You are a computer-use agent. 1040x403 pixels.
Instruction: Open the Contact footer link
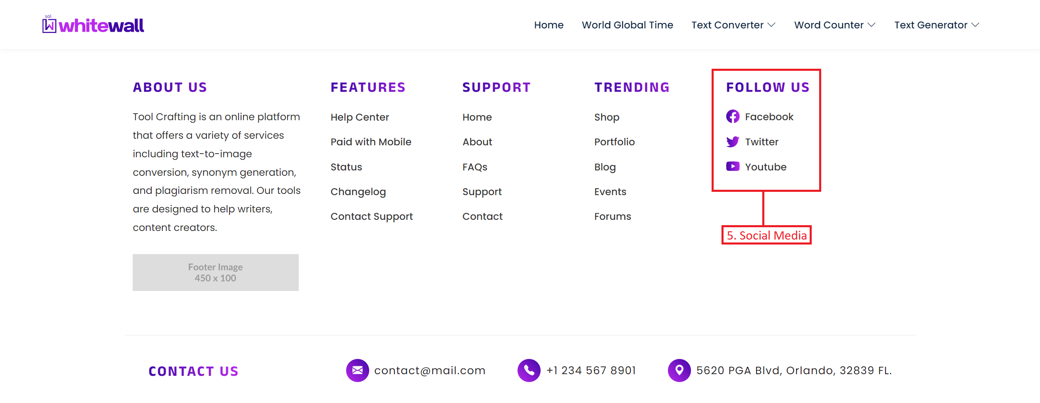pos(483,217)
